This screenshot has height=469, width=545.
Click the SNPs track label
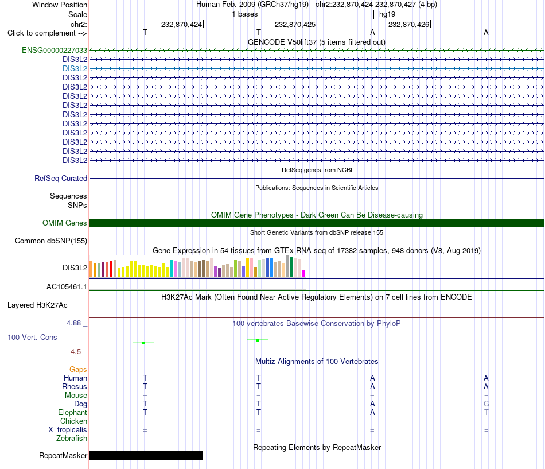(77, 206)
